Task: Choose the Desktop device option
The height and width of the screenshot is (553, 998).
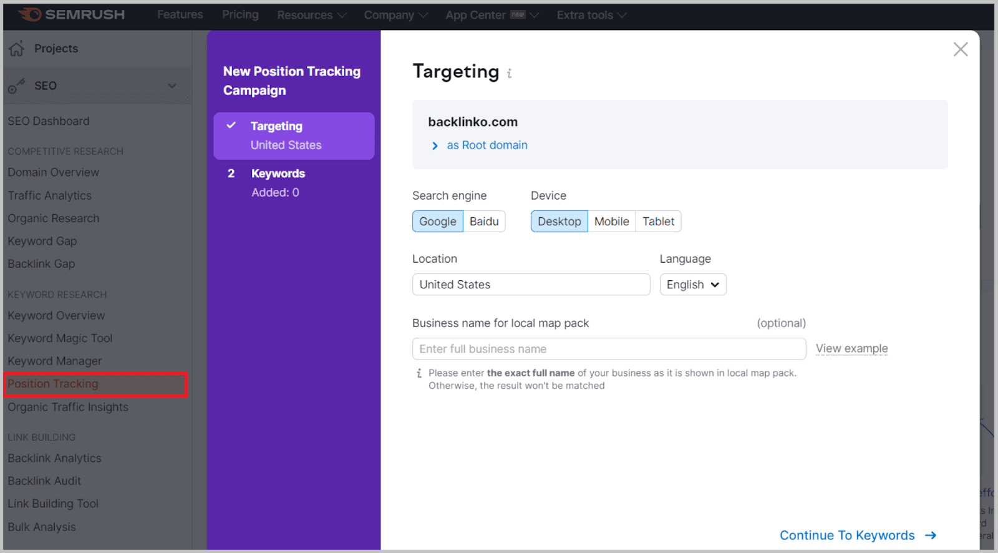Action: point(559,222)
